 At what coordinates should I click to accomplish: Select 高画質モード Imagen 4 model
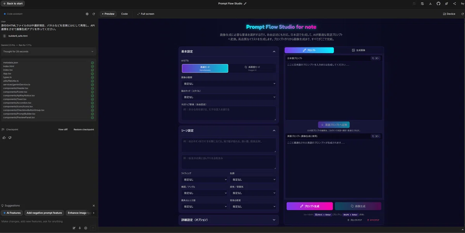click(x=252, y=68)
